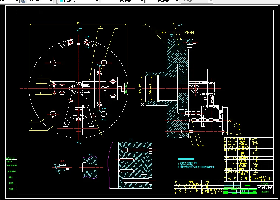
Task: Click the GB6172-86 cell in row 16
Action: point(183,184)
